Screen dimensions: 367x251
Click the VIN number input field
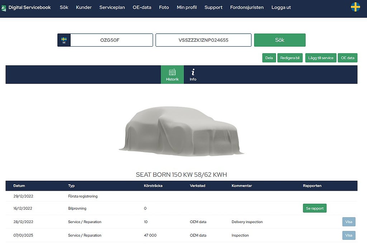[203, 40]
